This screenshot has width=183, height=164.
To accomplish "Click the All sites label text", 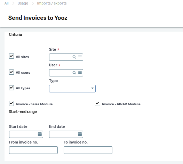I will [x=22, y=57].
